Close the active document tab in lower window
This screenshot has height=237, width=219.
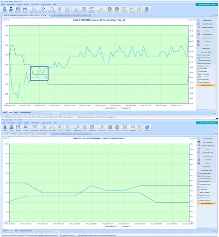point(50,134)
